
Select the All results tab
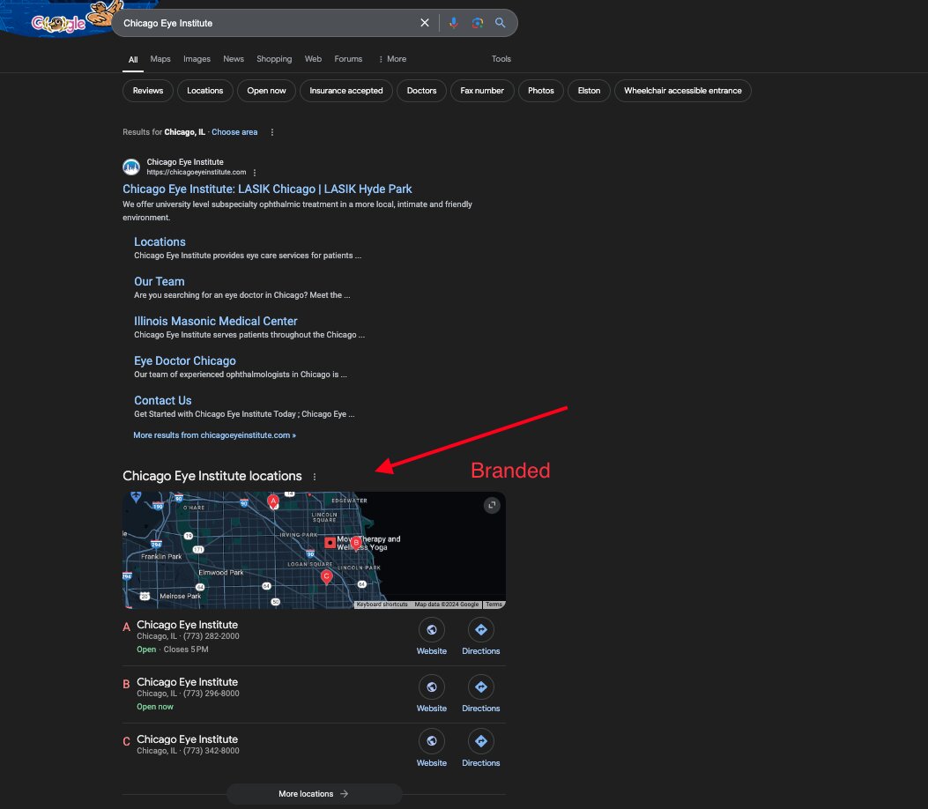click(133, 59)
